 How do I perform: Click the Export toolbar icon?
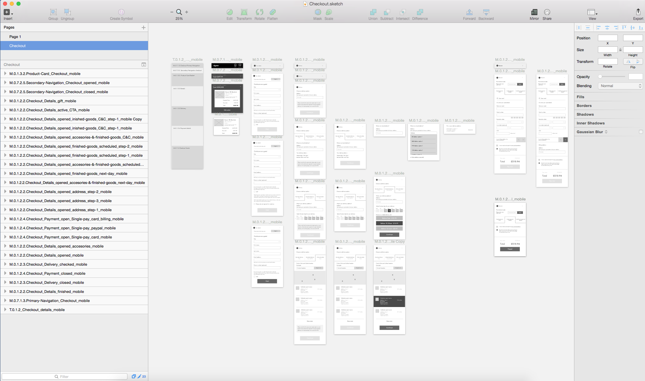(x=638, y=12)
